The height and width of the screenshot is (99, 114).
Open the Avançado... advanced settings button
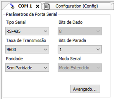coord(85,89)
